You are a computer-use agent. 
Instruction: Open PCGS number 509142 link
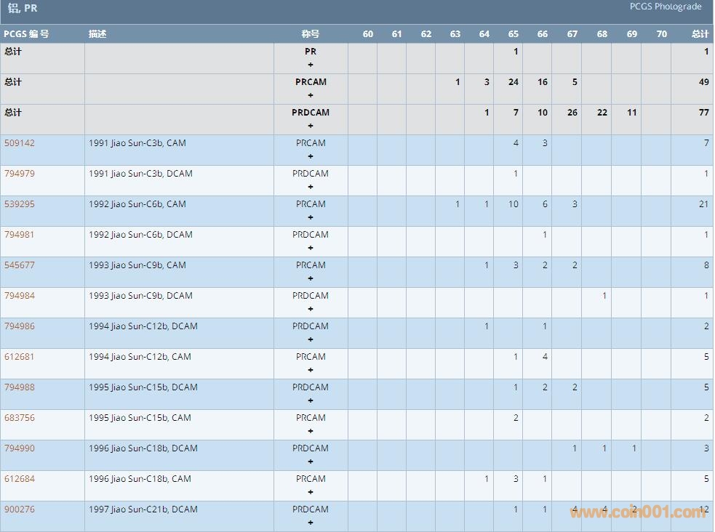tap(20, 143)
